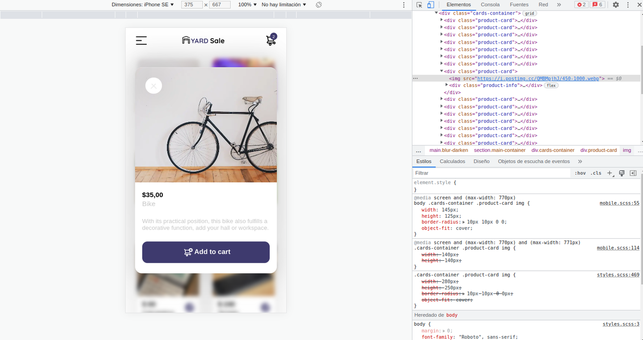The height and width of the screenshot is (340, 643).
Task: Click the shopping cart icon in Yard Sale
Action: pos(270,41)
